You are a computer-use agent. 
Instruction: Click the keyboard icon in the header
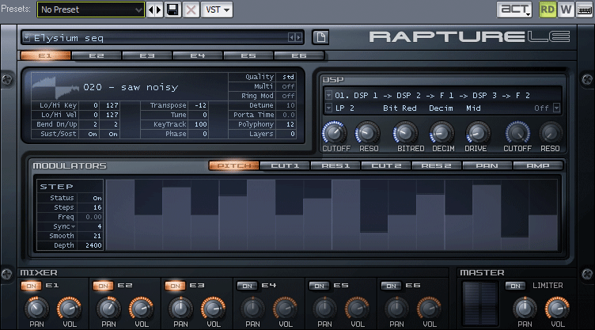[x=585, y=9]
